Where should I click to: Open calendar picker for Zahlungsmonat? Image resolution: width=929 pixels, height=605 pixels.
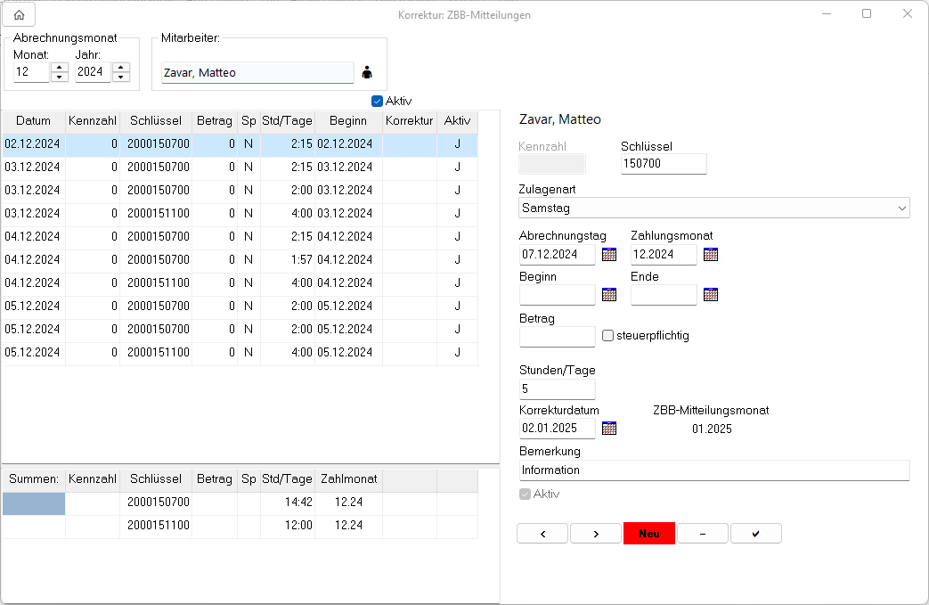tap(711, 255)
